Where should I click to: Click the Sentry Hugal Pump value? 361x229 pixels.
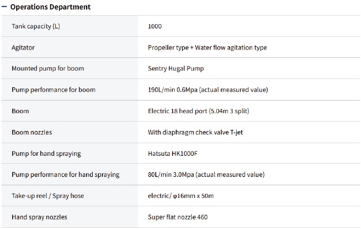(x=176, y=68)
